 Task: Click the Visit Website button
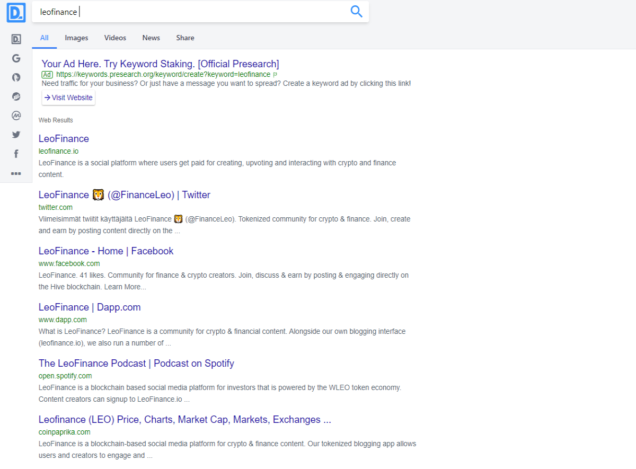68,98
